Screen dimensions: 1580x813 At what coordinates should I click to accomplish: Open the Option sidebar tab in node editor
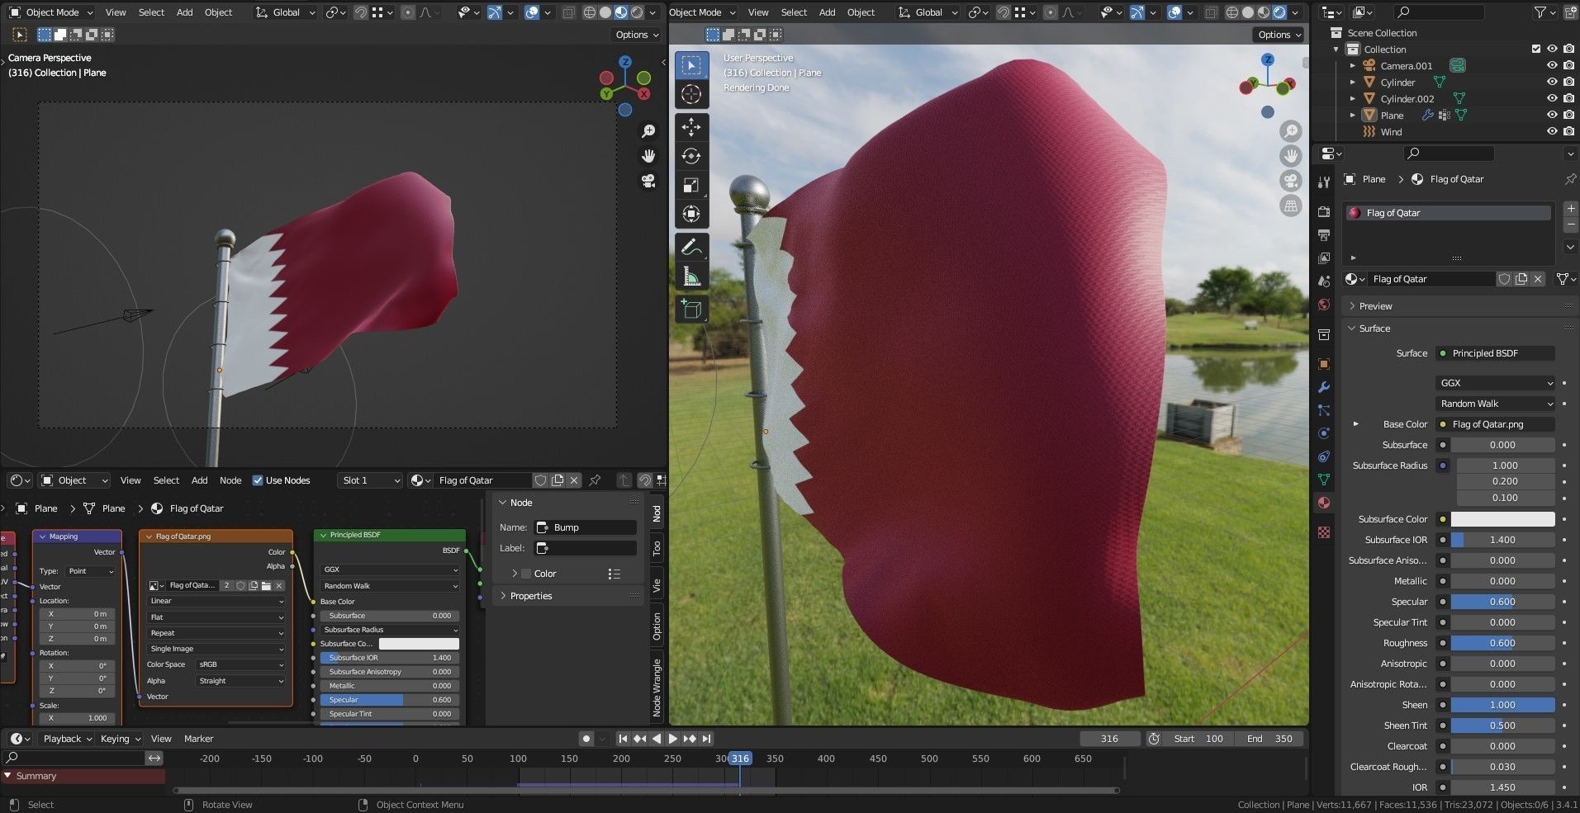[657, 626]
